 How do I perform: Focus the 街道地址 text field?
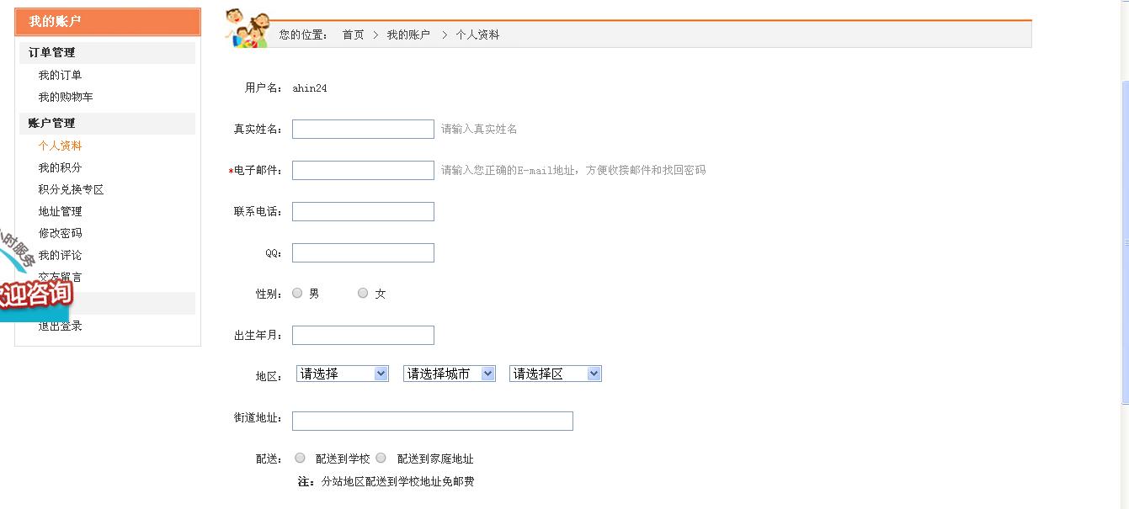(432, 421)
